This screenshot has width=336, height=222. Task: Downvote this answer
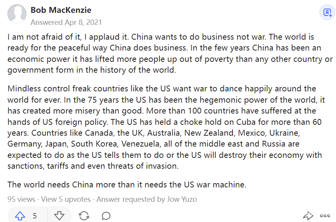point(59,216)
